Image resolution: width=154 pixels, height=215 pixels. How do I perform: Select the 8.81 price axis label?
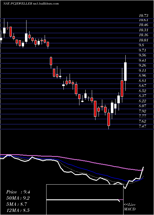143,80
